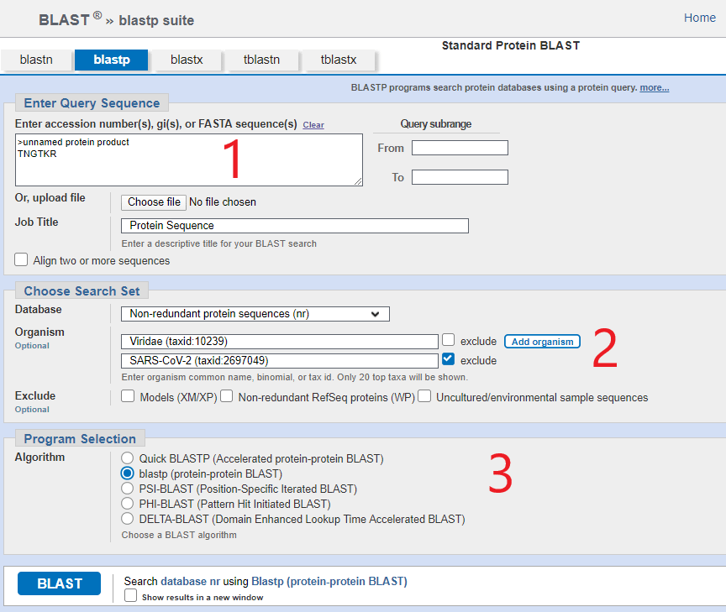
Task: Switch to the blastn tab
Action: [x=36, y=60]
